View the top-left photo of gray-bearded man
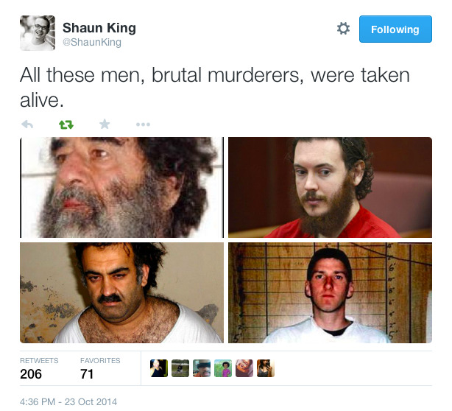Screen dimensions: 452x411 coord(121,188)
